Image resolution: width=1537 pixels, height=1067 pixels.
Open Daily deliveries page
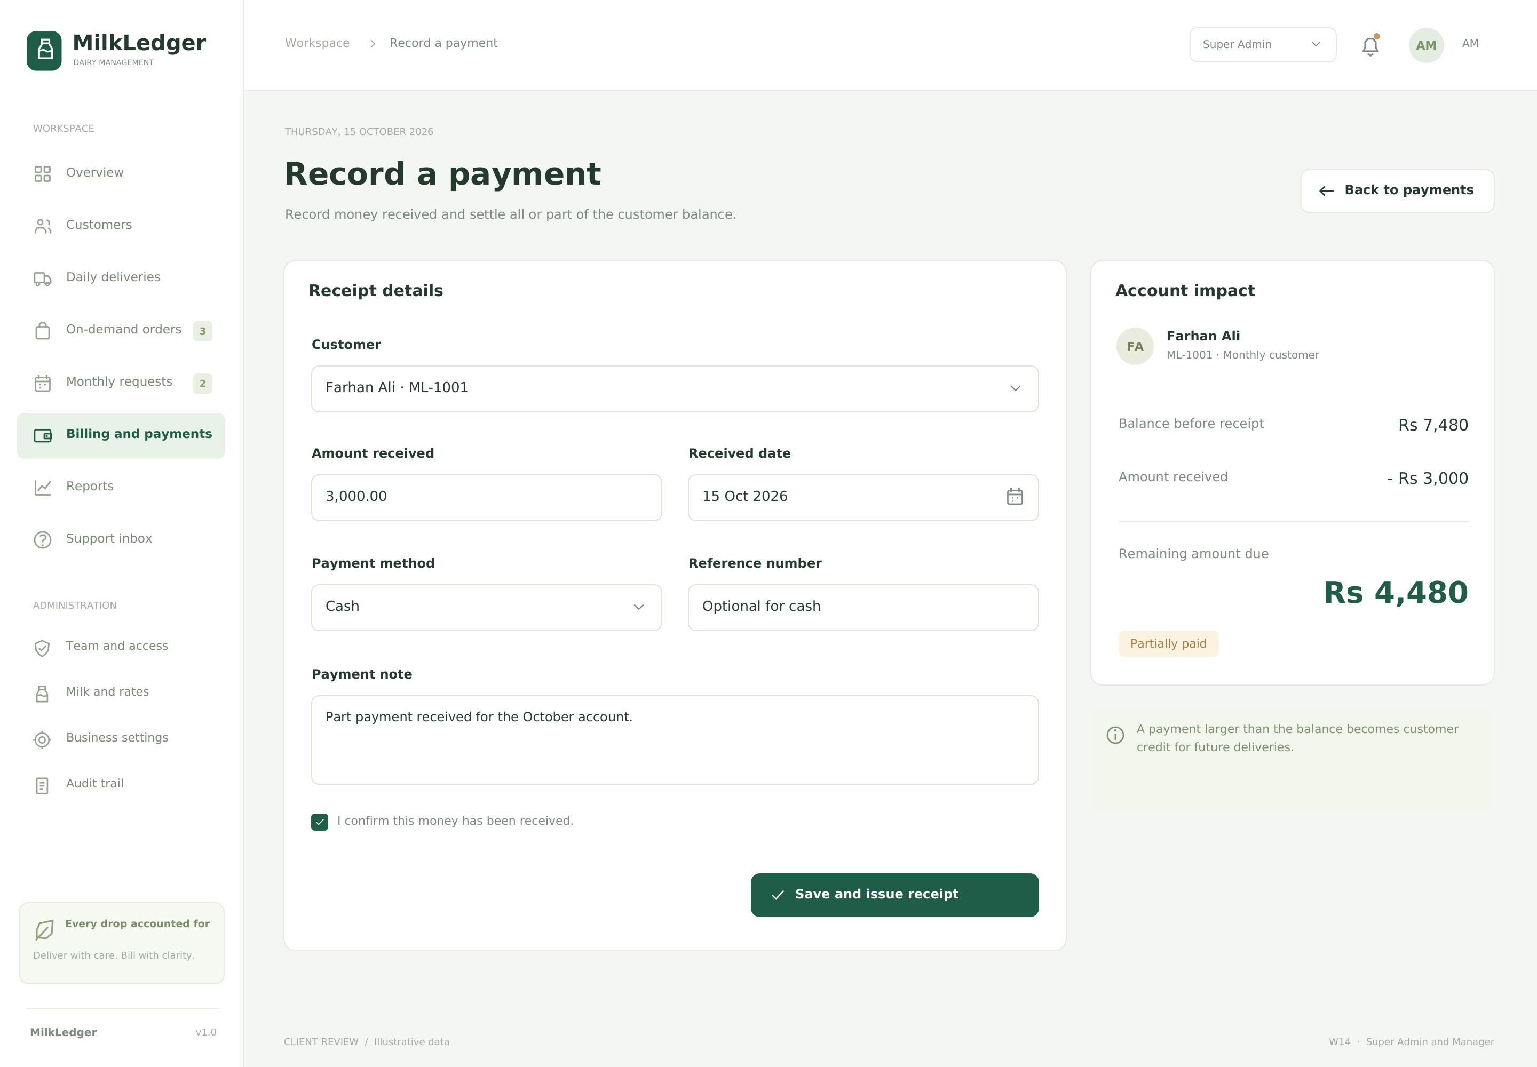pyautogui.click(x=121, y=277)
